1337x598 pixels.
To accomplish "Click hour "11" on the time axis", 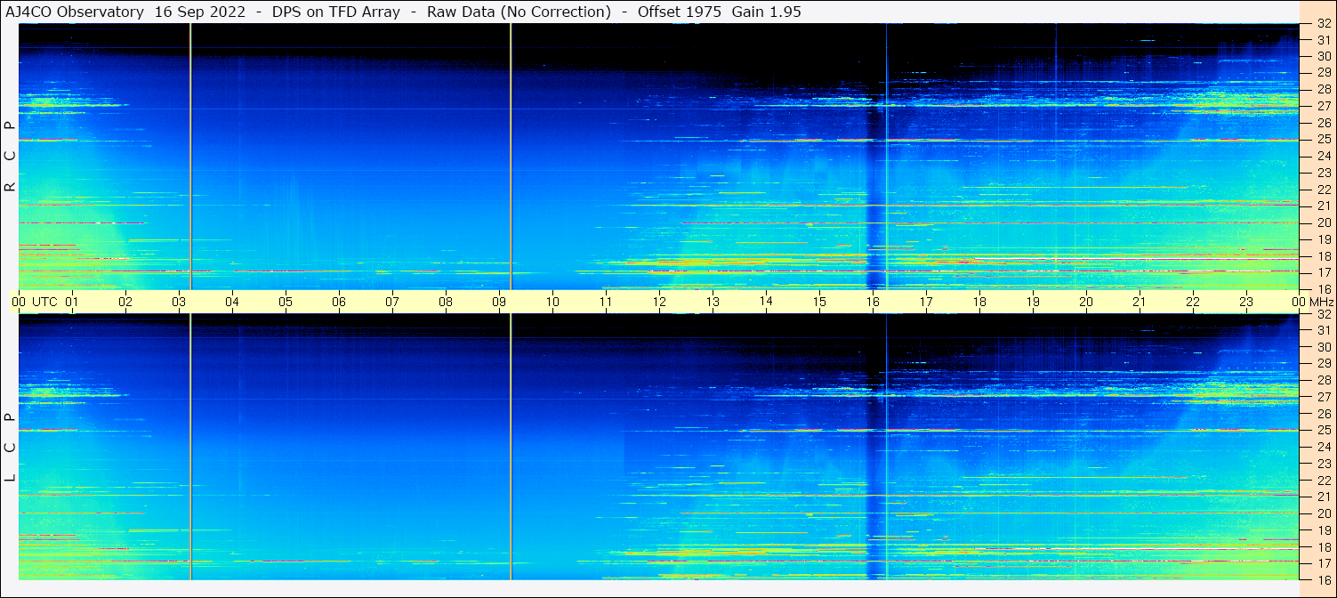I will (x=606, y=302).
